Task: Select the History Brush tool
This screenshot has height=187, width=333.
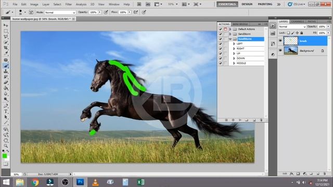Action: point(6,77)
